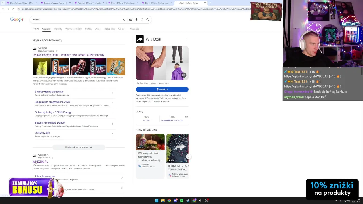
Task: Show info about the Oceny ratings
Action: [187, 117]
